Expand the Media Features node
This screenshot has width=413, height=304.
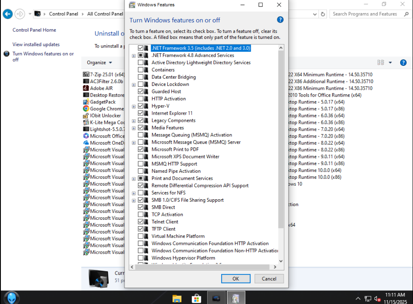(x=134, y=128)
